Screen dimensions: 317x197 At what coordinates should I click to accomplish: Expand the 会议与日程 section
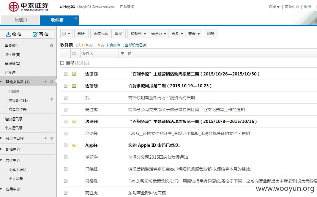[x=1, y=138]
